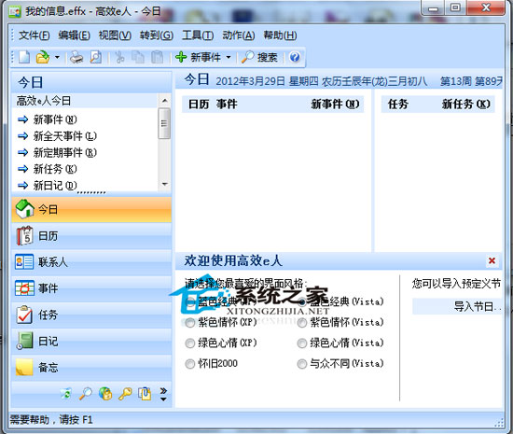Select the 与众不同 (Vista) radio button
The height and width of the screenshot is (434, 513).
tap(302, 364)
